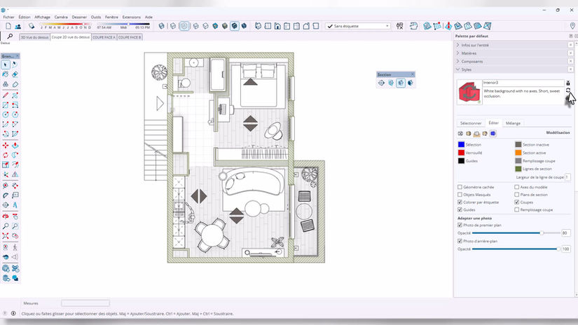The height and width of the screenshot is (325, 578).
Task: Enable the Géométrie cachée checkbox
Action: pyautogui.click(x=460, y=187)
